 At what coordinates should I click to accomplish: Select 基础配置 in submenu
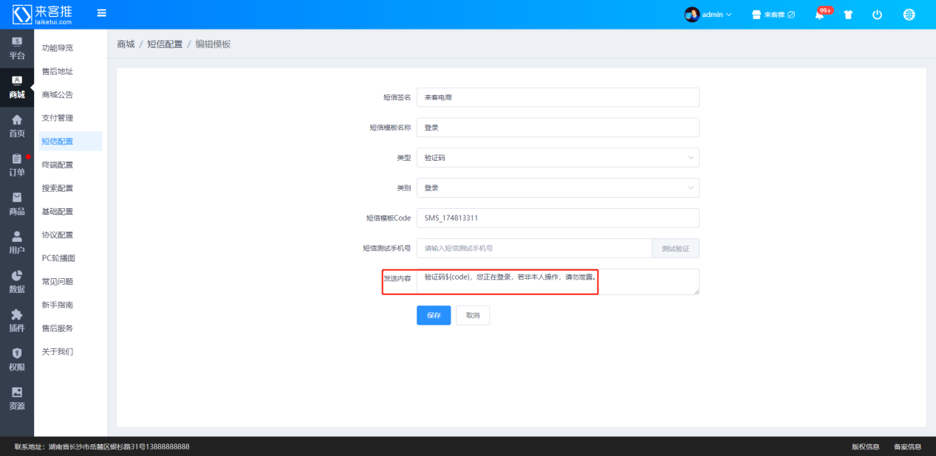pos(58,212)
